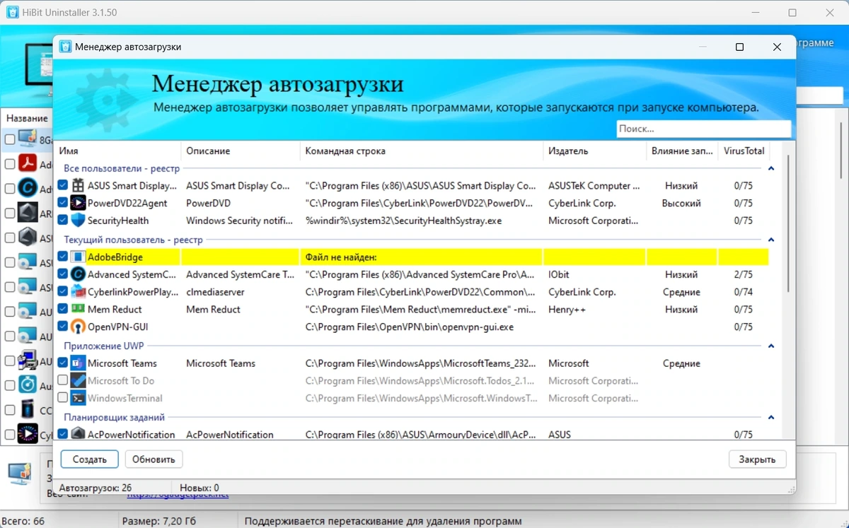The image size is (849, 528).
Task: Select the PowerDVD22Agent entry icon
Action: click(x=78, y=203)
